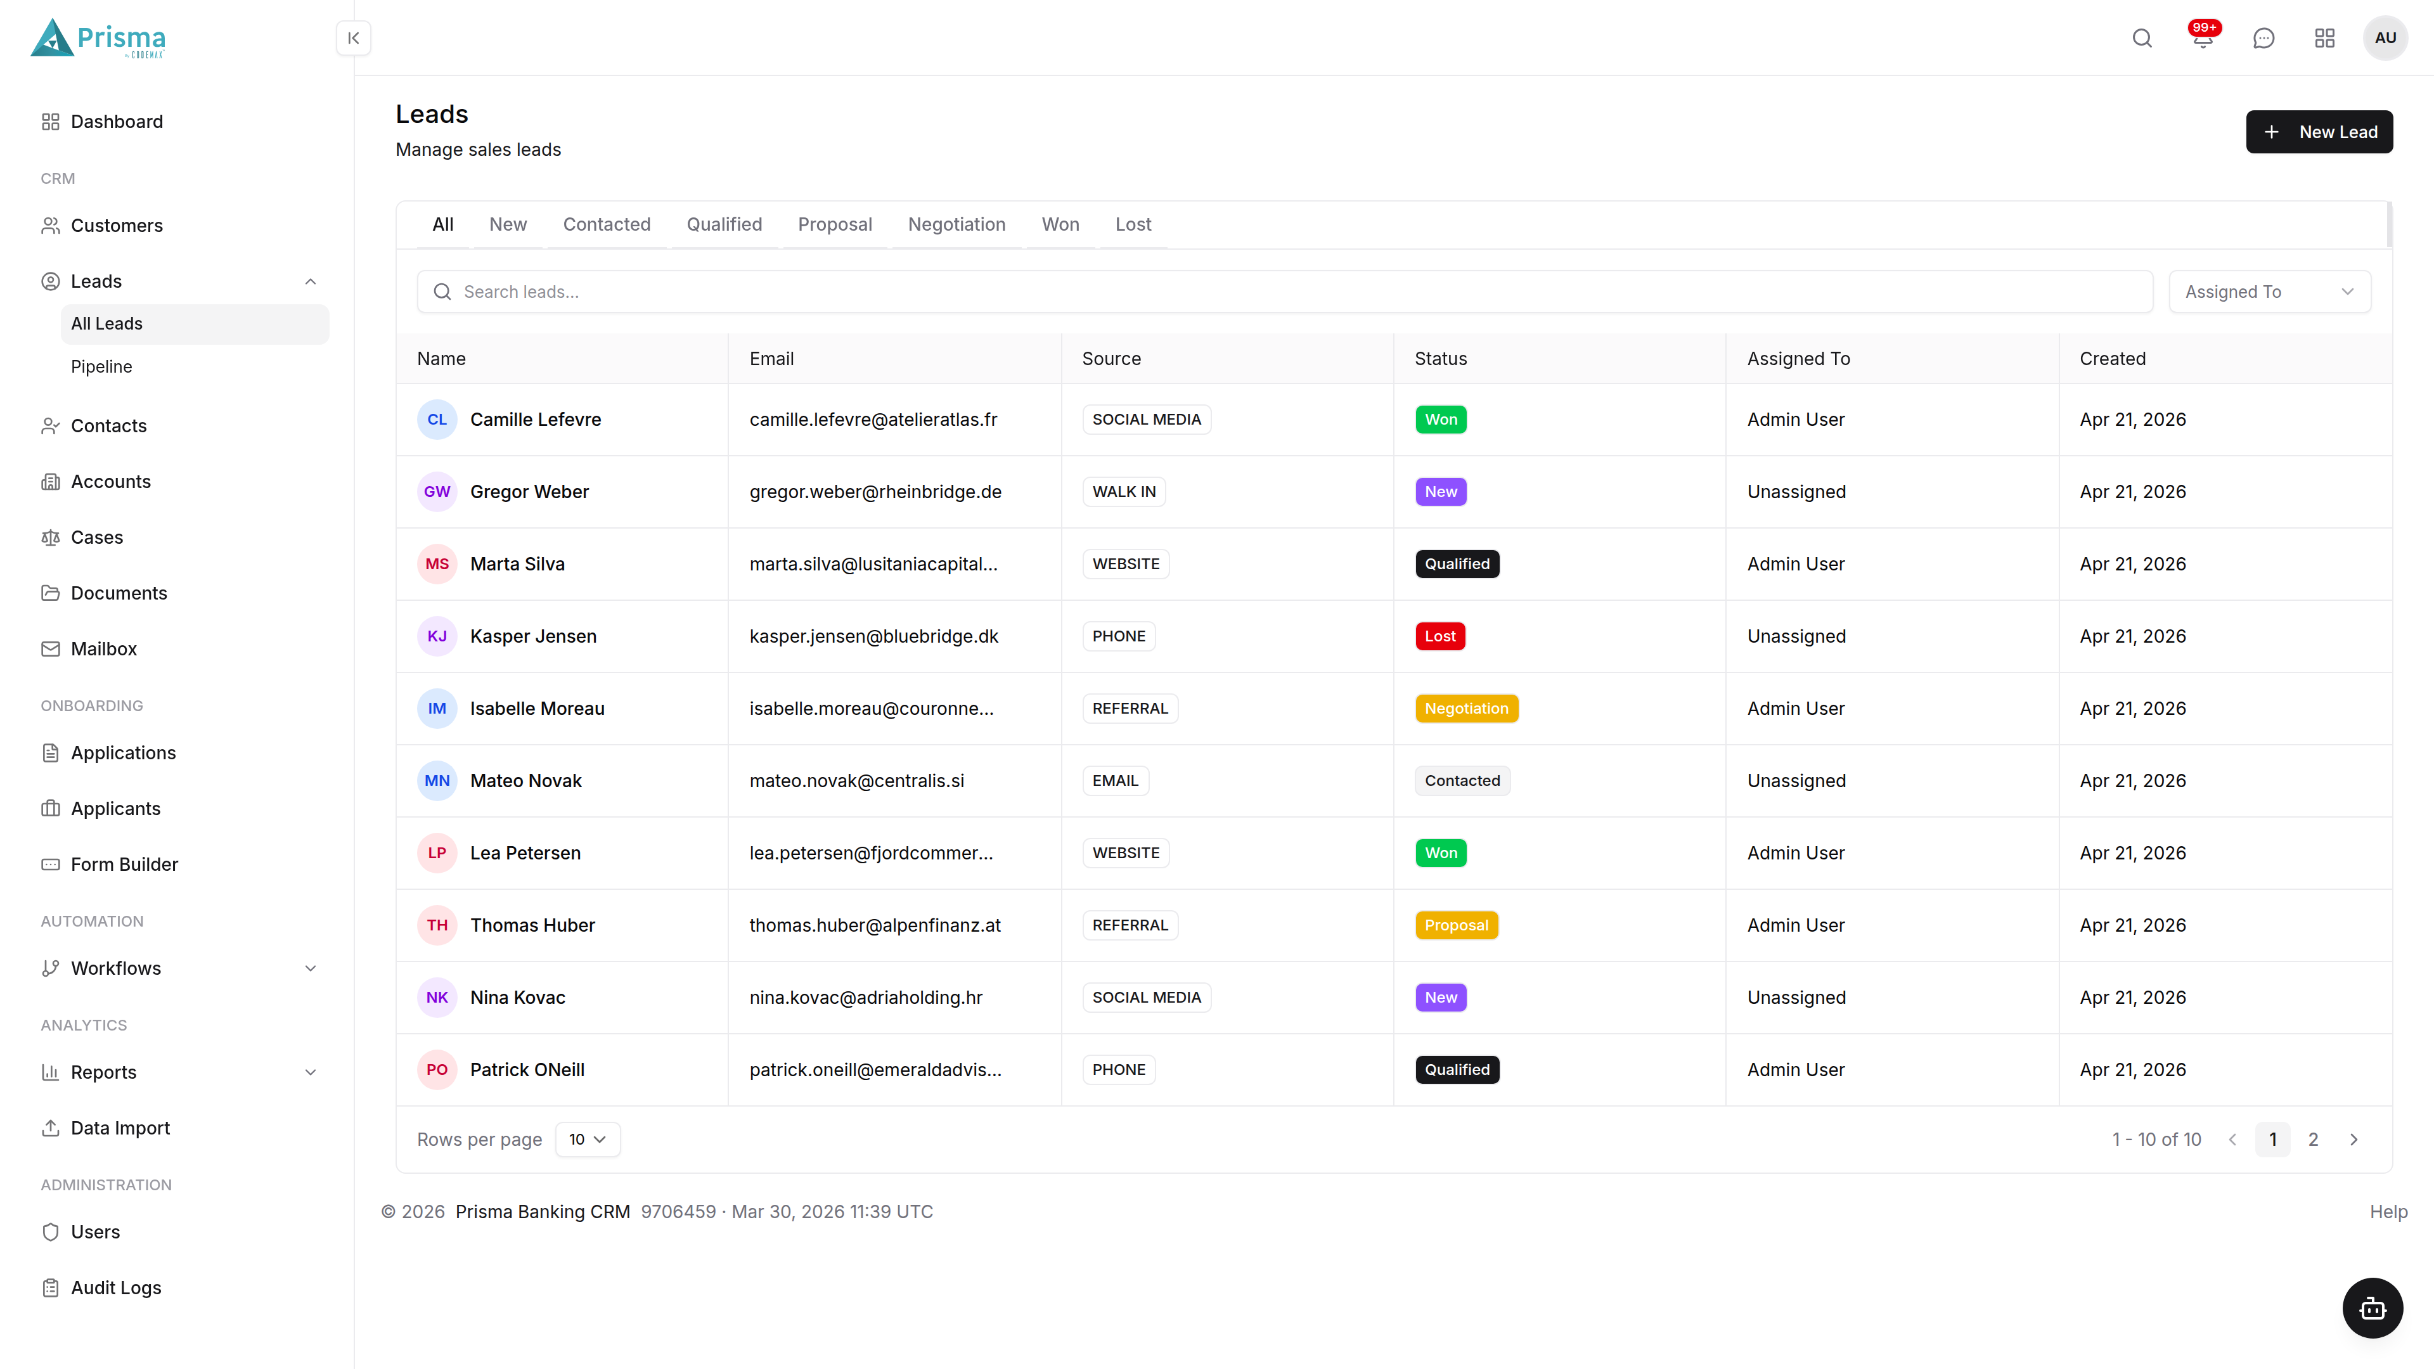2434x1369 pixels.
Task: Expand the Workflows sidebar section
Action: [310, 968]
